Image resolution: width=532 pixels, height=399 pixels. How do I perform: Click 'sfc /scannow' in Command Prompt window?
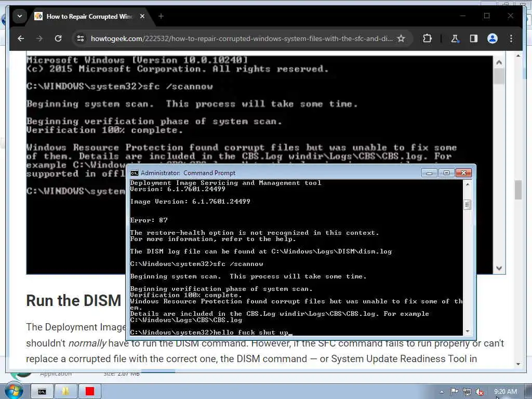[x=238, y=264]
